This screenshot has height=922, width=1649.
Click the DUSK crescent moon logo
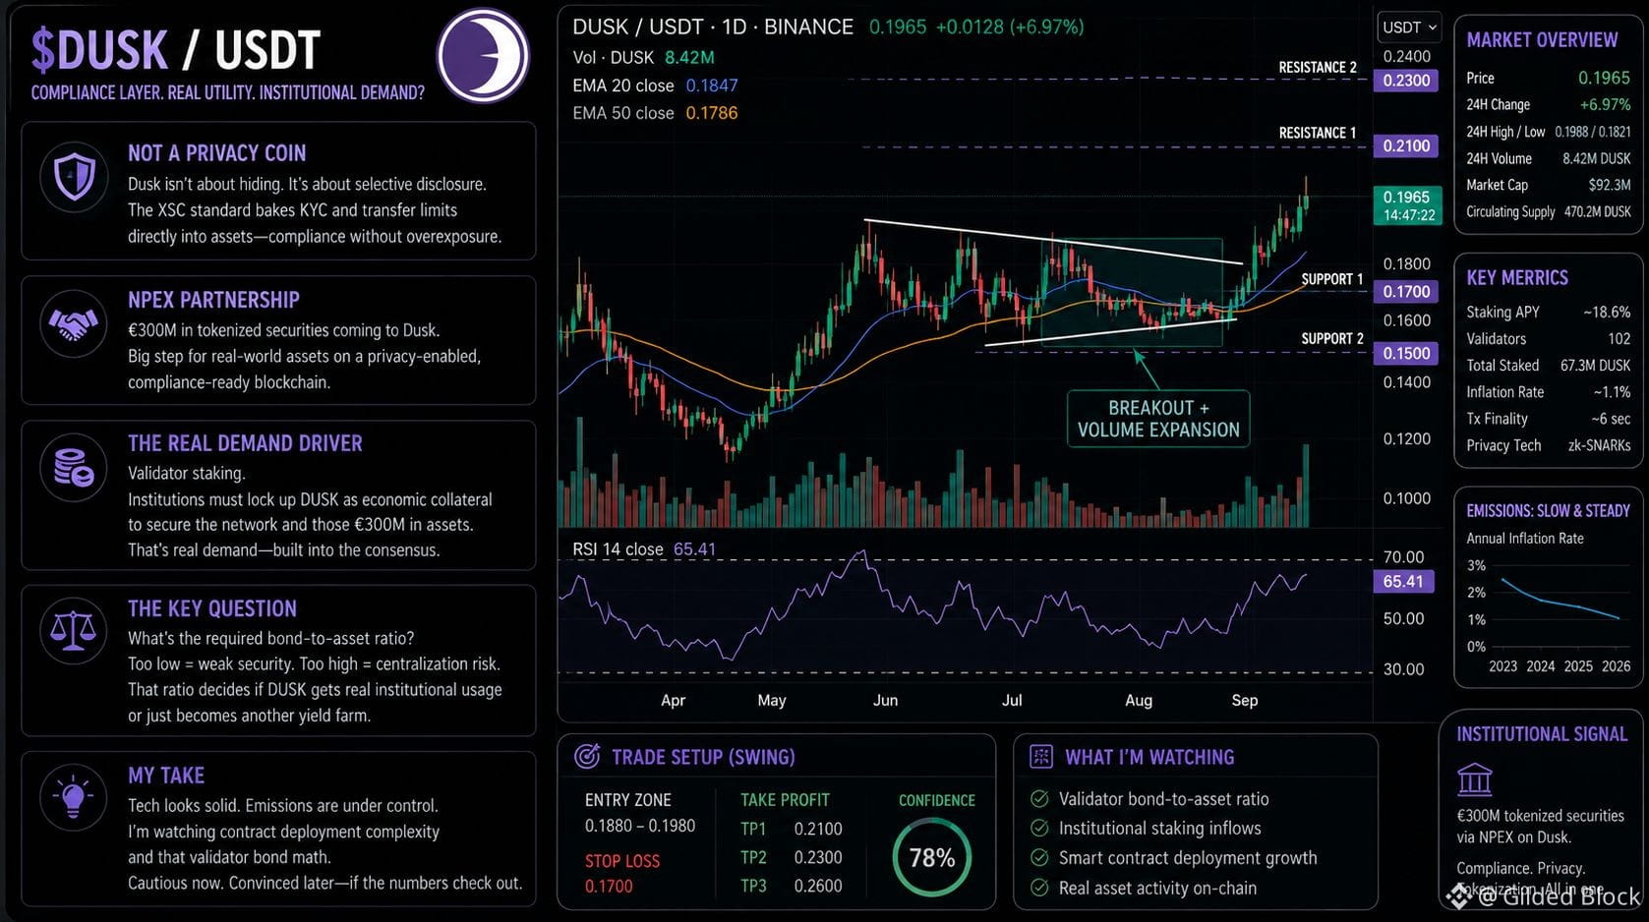483,56
